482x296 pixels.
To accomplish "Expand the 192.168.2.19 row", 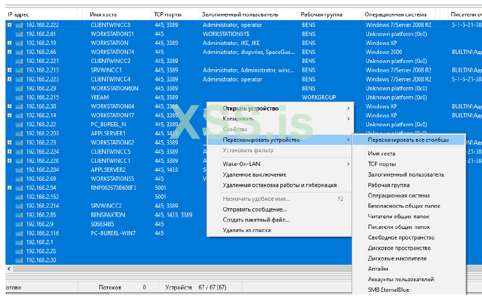I will coord(10,43).
